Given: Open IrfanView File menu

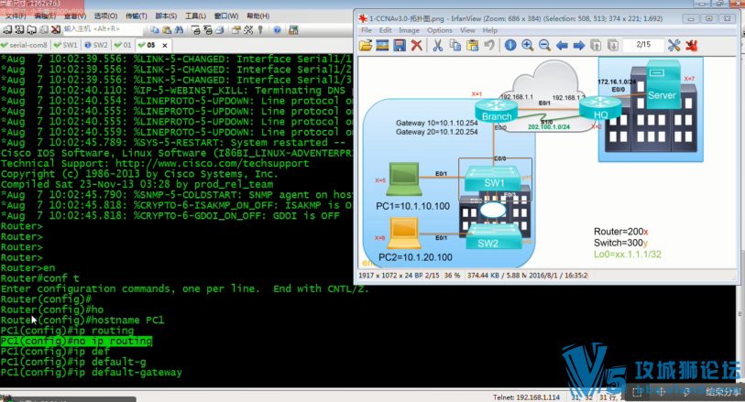Looking at the screenshot, I should (x=367, y=30).
